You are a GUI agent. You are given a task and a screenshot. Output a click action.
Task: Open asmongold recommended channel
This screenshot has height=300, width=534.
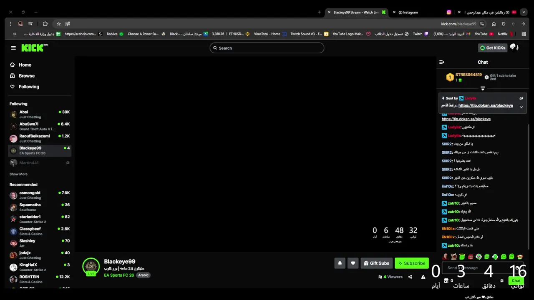pyautogui.click(x=40, y=195)
